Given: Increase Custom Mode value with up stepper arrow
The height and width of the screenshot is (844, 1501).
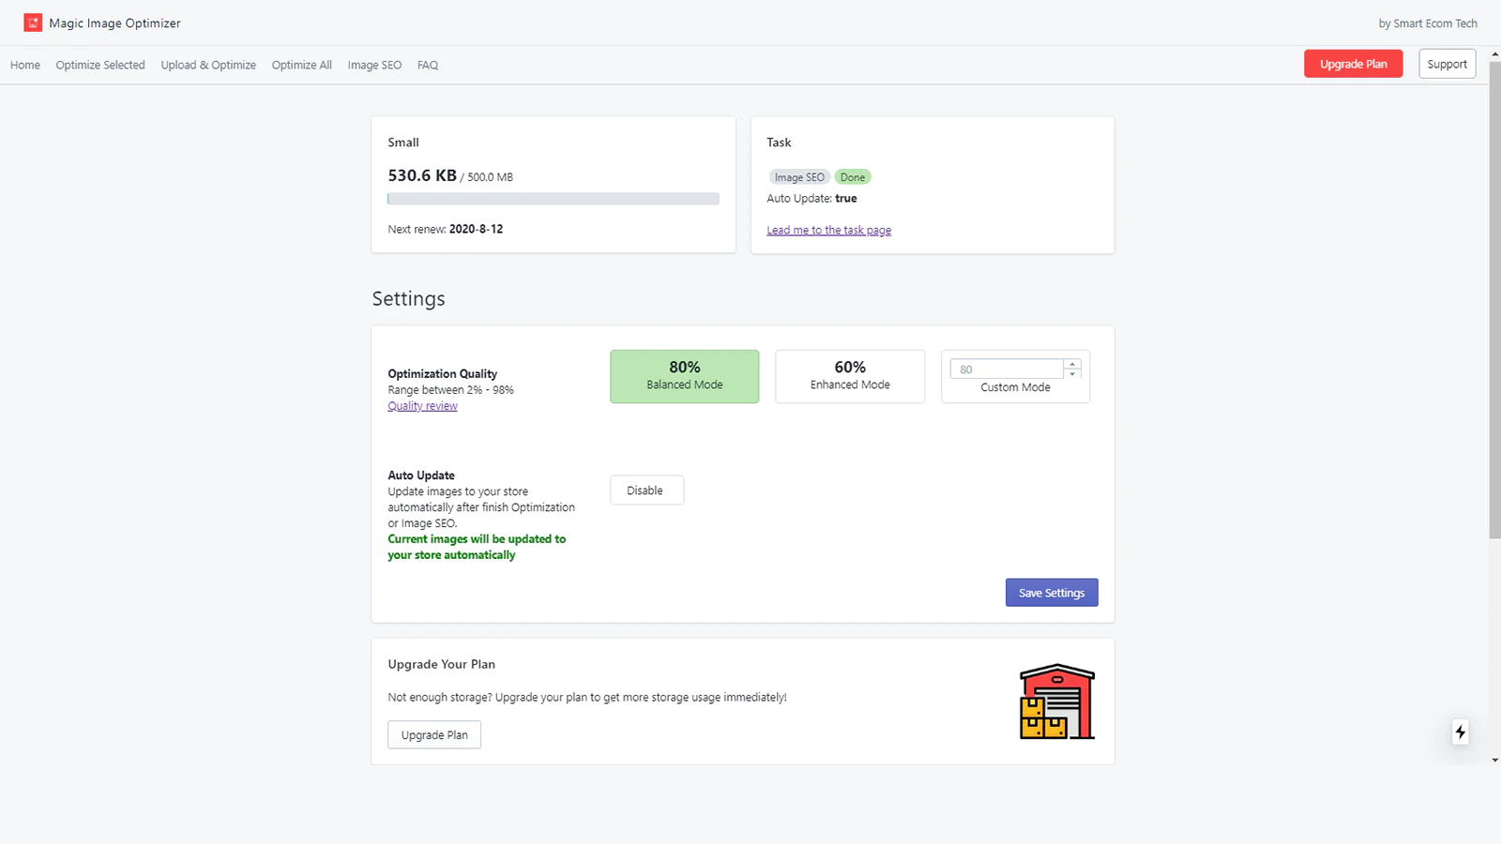Looking at the screenshot, I should tap(1071, 364).
